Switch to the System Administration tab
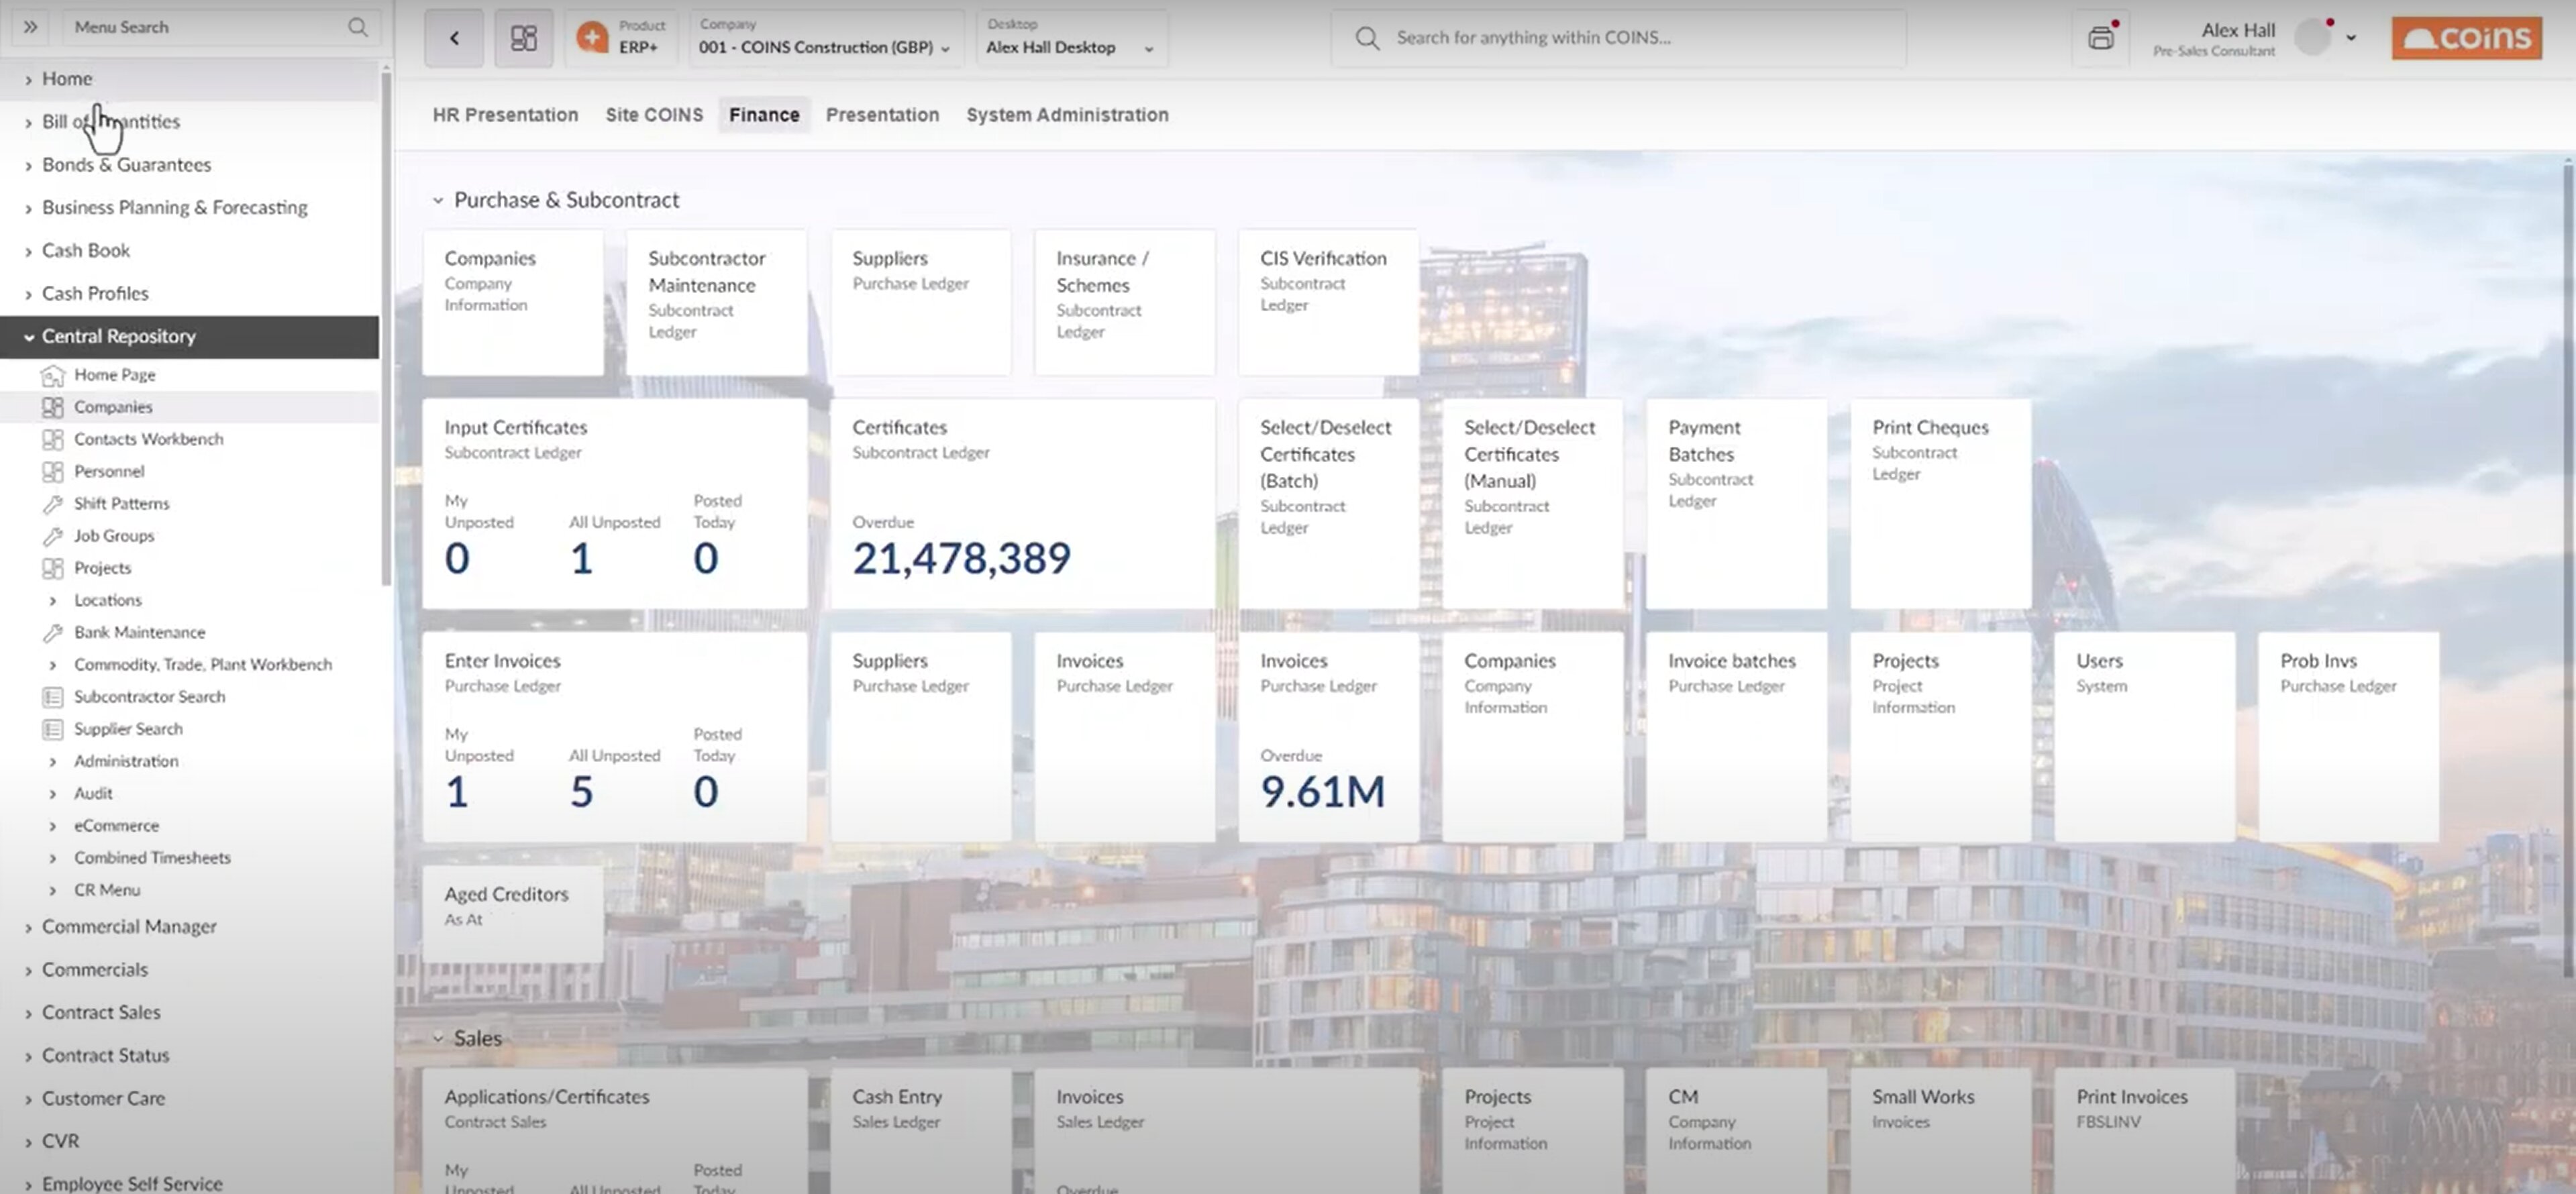The width and height of the screenshot is (2576, 1194). pos(1066,115)
